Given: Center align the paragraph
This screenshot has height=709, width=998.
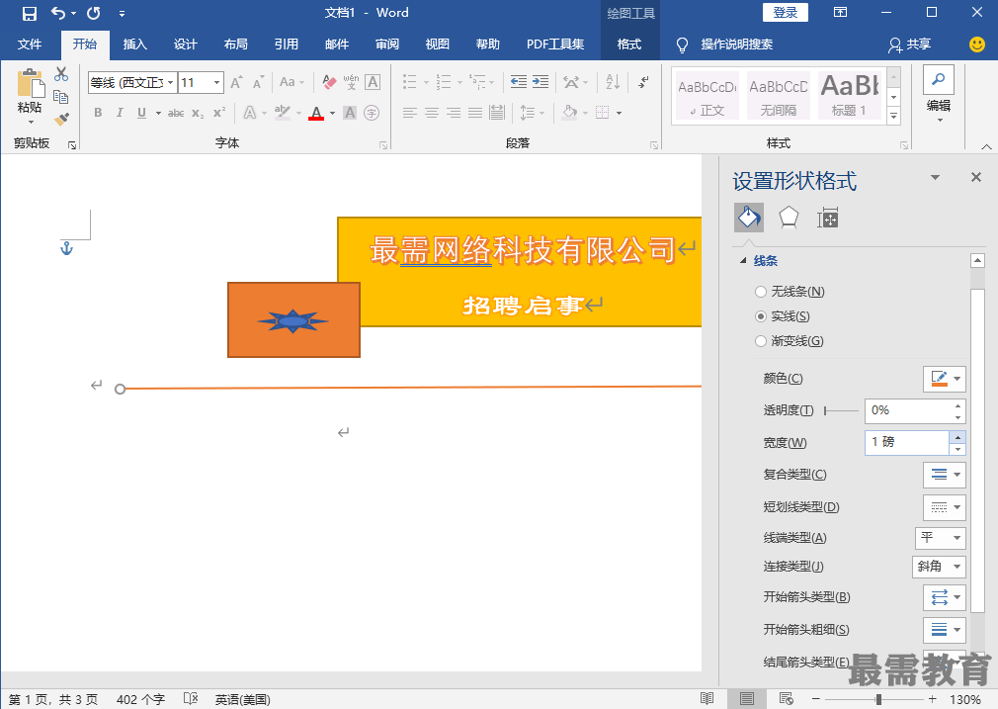Looking at the screenshot, I should pyautogui.click(x=432, y=113).
